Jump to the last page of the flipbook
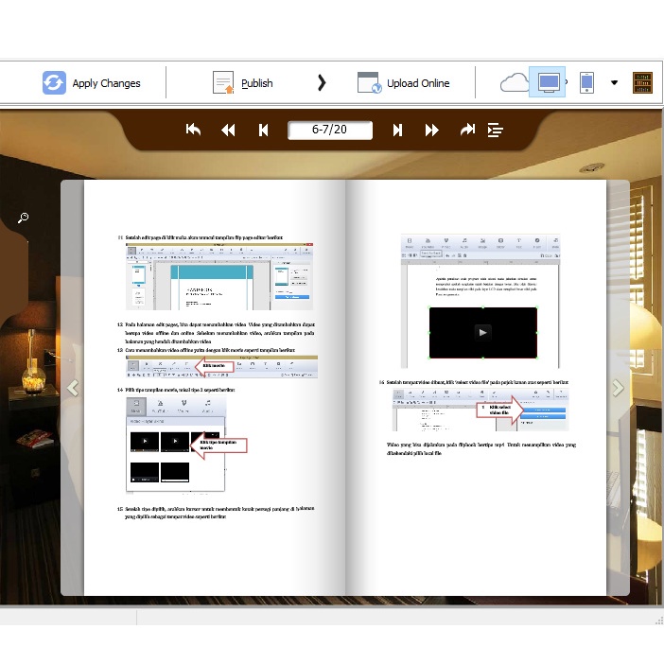 point(466,131)
